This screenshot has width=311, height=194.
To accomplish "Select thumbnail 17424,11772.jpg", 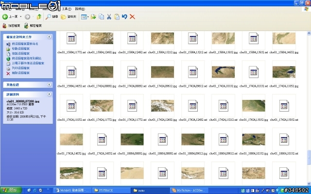I will click(102, 106).
